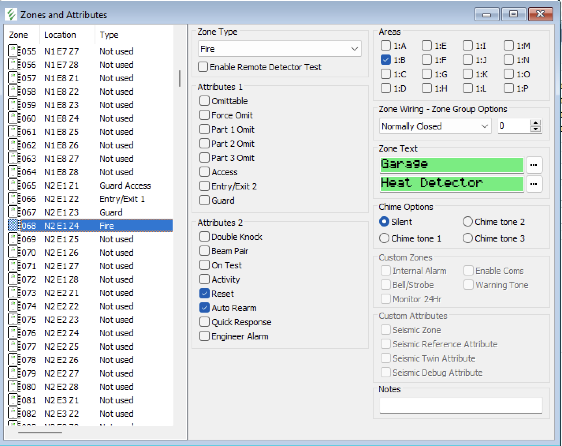562x446 pixels.
Task: Open the Zone Type dropdown
Action: (354, 49)
